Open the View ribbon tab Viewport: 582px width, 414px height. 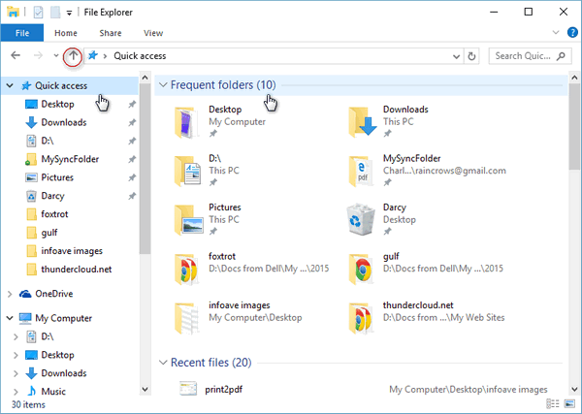pyautogui.click(x=153, y=33)
